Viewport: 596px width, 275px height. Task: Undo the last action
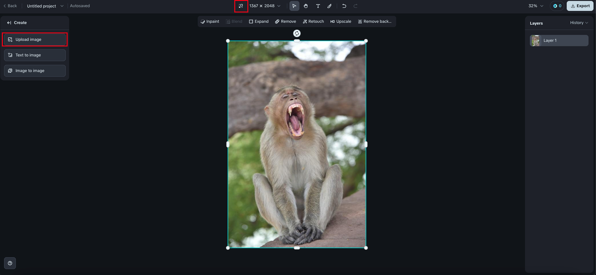pyautogui.click(x=344, y=6)
